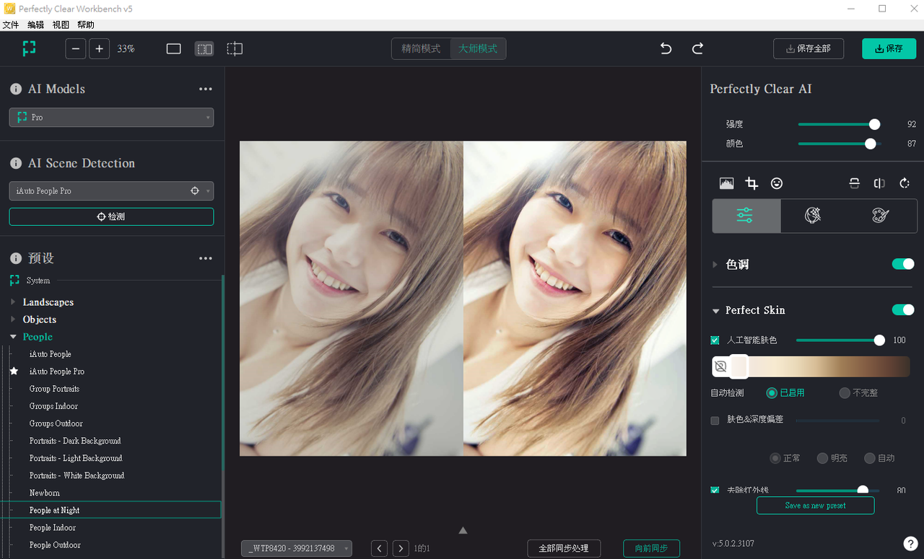This screenshot has height=559, width=924.
Task: Click the 强度 strength slider handle
Action: (x=874, y=124)
